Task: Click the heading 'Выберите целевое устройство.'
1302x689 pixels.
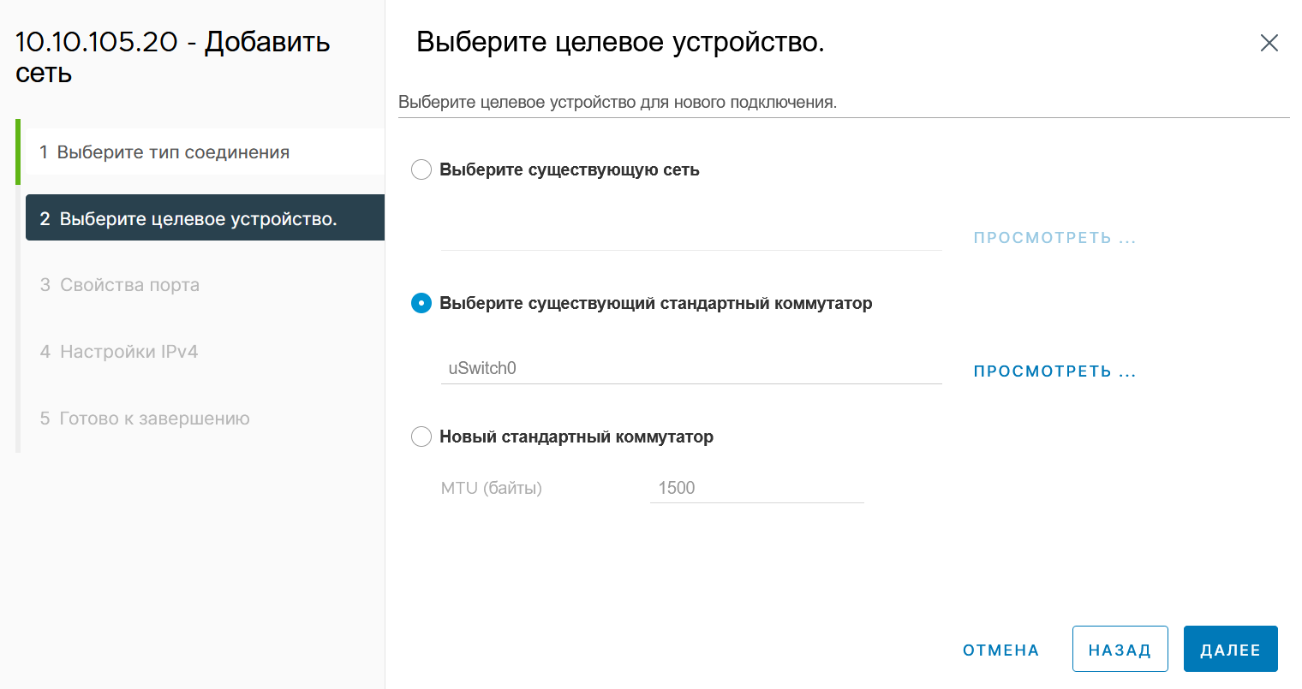Action: click(x=620, y=42)
